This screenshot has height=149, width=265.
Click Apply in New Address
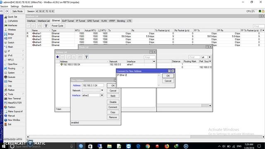coord(113,96)
